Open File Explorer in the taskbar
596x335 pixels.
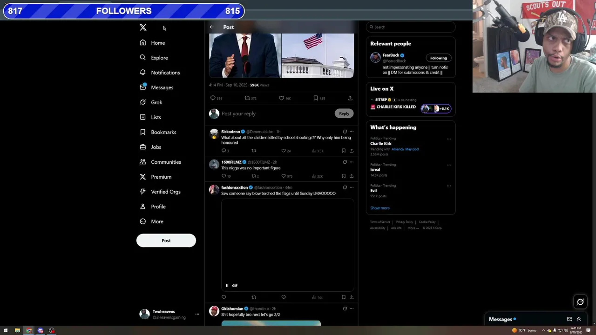point(17,330)
